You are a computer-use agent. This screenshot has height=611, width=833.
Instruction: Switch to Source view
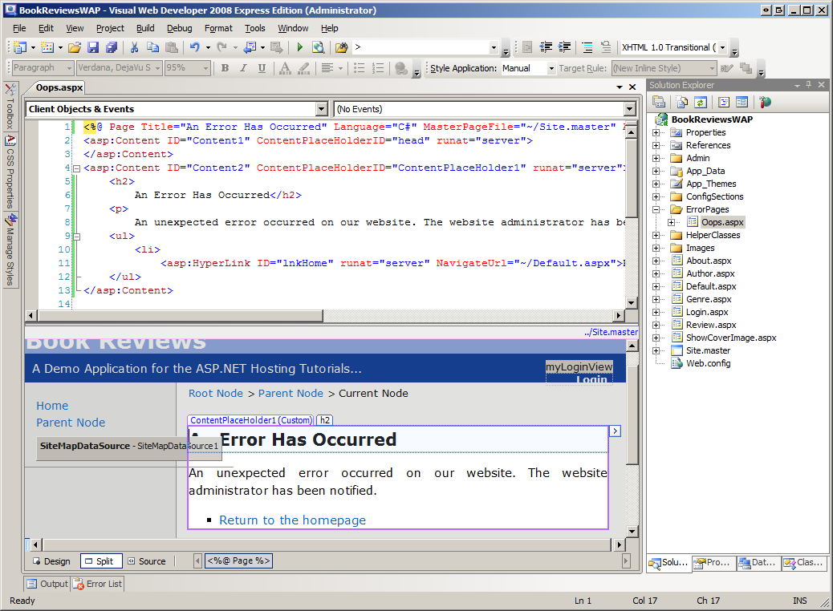click(145, 561)
